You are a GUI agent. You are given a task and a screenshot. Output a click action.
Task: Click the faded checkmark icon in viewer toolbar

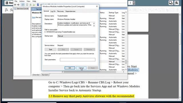(172, 10)
